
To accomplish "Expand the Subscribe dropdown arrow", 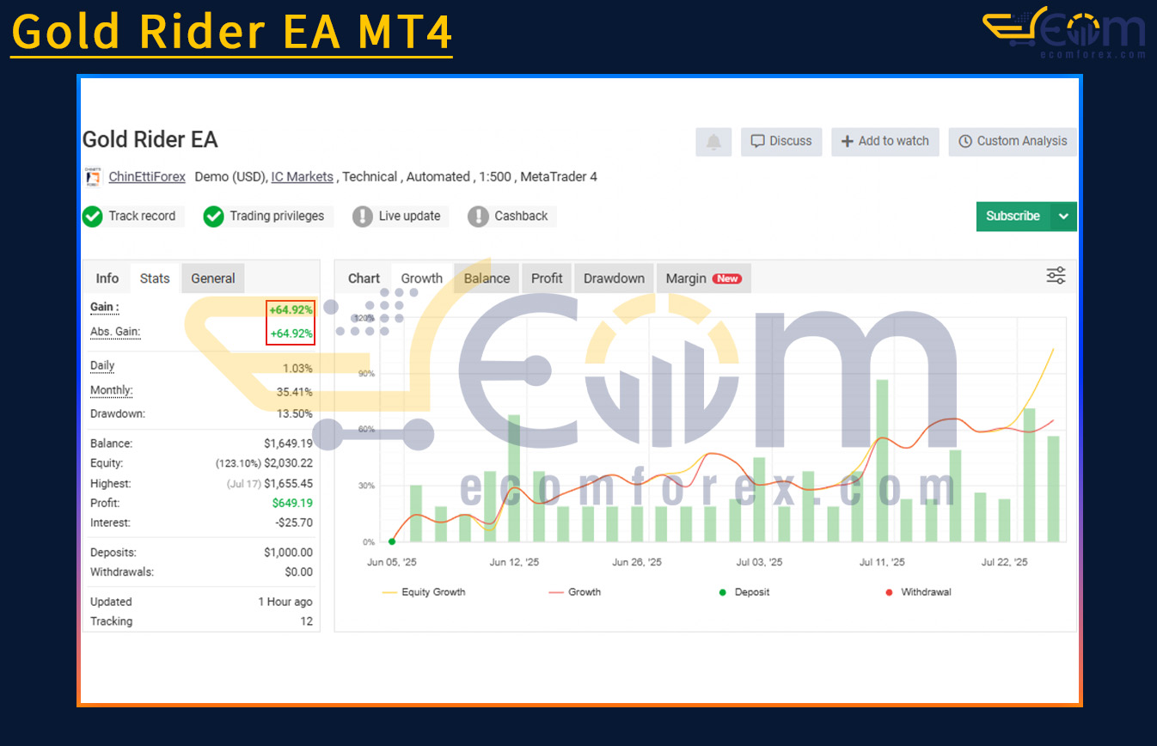I will click(x=1063, y=217).
